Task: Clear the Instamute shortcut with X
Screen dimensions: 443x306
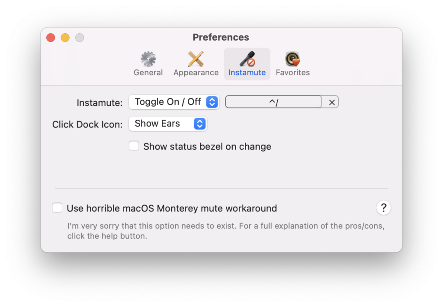Action: coord(332,102)
